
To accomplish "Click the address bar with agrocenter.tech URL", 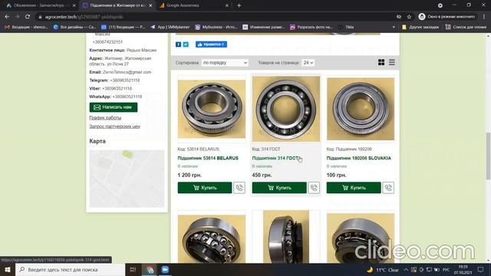I will click(216, 17).
